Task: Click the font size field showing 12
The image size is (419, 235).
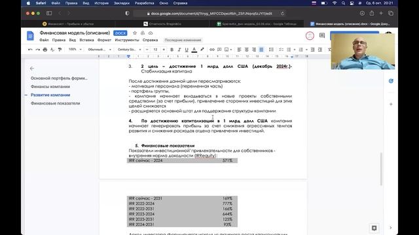Action: click(155, 50)
